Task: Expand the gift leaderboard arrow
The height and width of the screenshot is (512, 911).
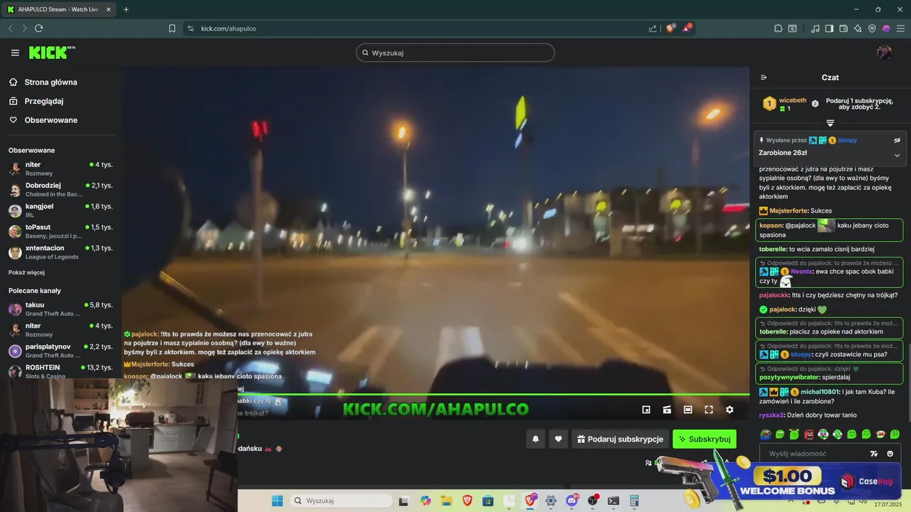Action: (x=830, y=124)
